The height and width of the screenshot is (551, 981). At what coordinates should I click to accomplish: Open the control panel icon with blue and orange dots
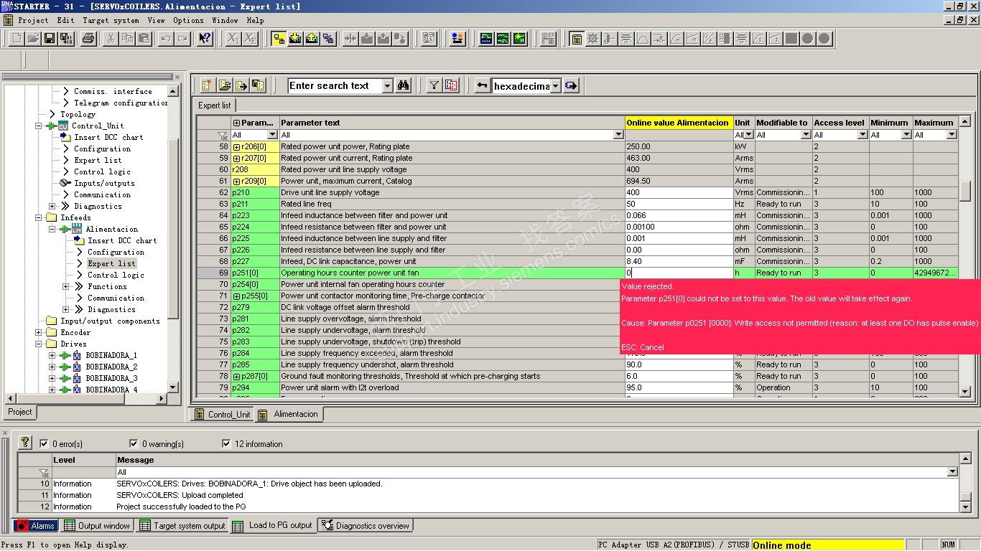tap(457, 38)
